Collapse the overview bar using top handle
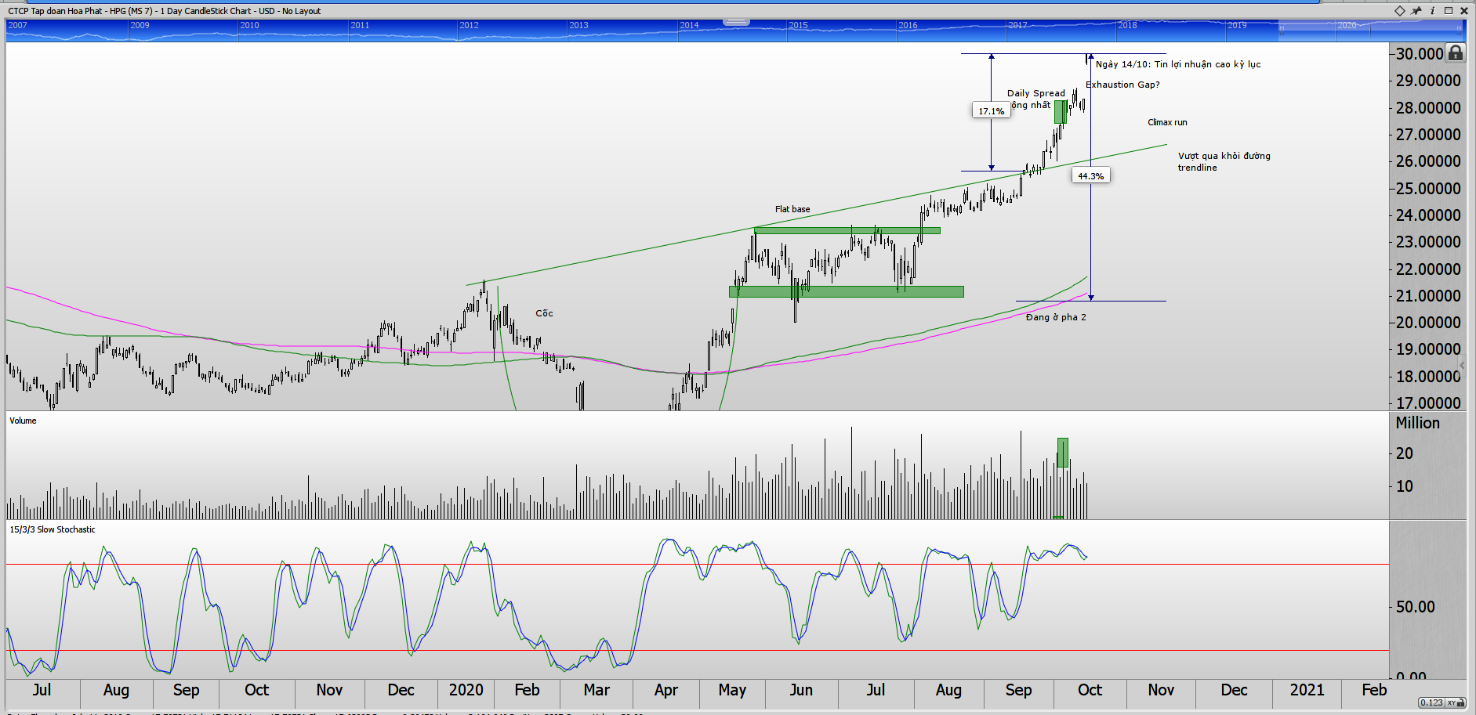 point(736,22)
